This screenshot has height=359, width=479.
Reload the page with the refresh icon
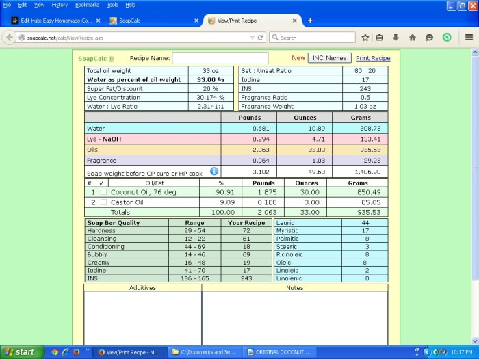(260, 38)
